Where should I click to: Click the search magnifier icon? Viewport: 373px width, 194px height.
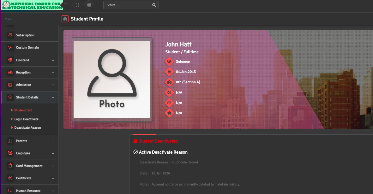coord(154,5)
